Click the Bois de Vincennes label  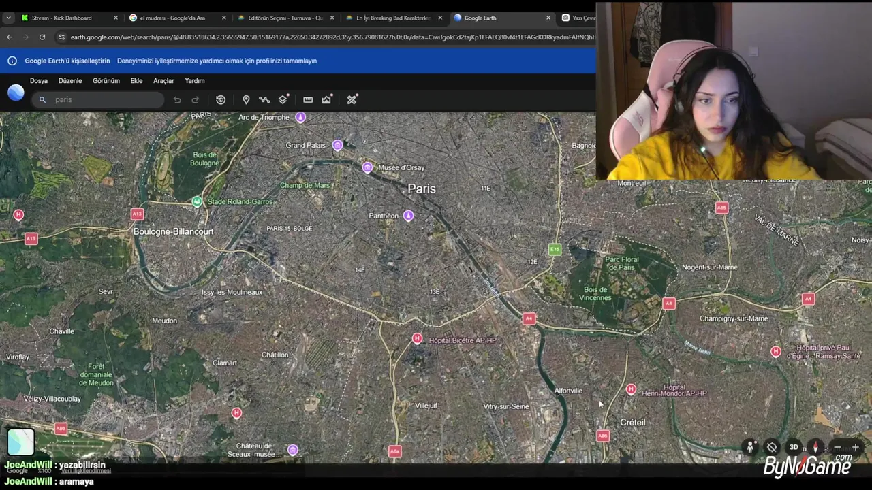point(597,293)
